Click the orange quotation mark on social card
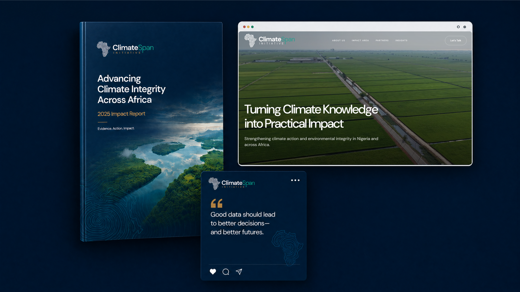 point(217,203)
